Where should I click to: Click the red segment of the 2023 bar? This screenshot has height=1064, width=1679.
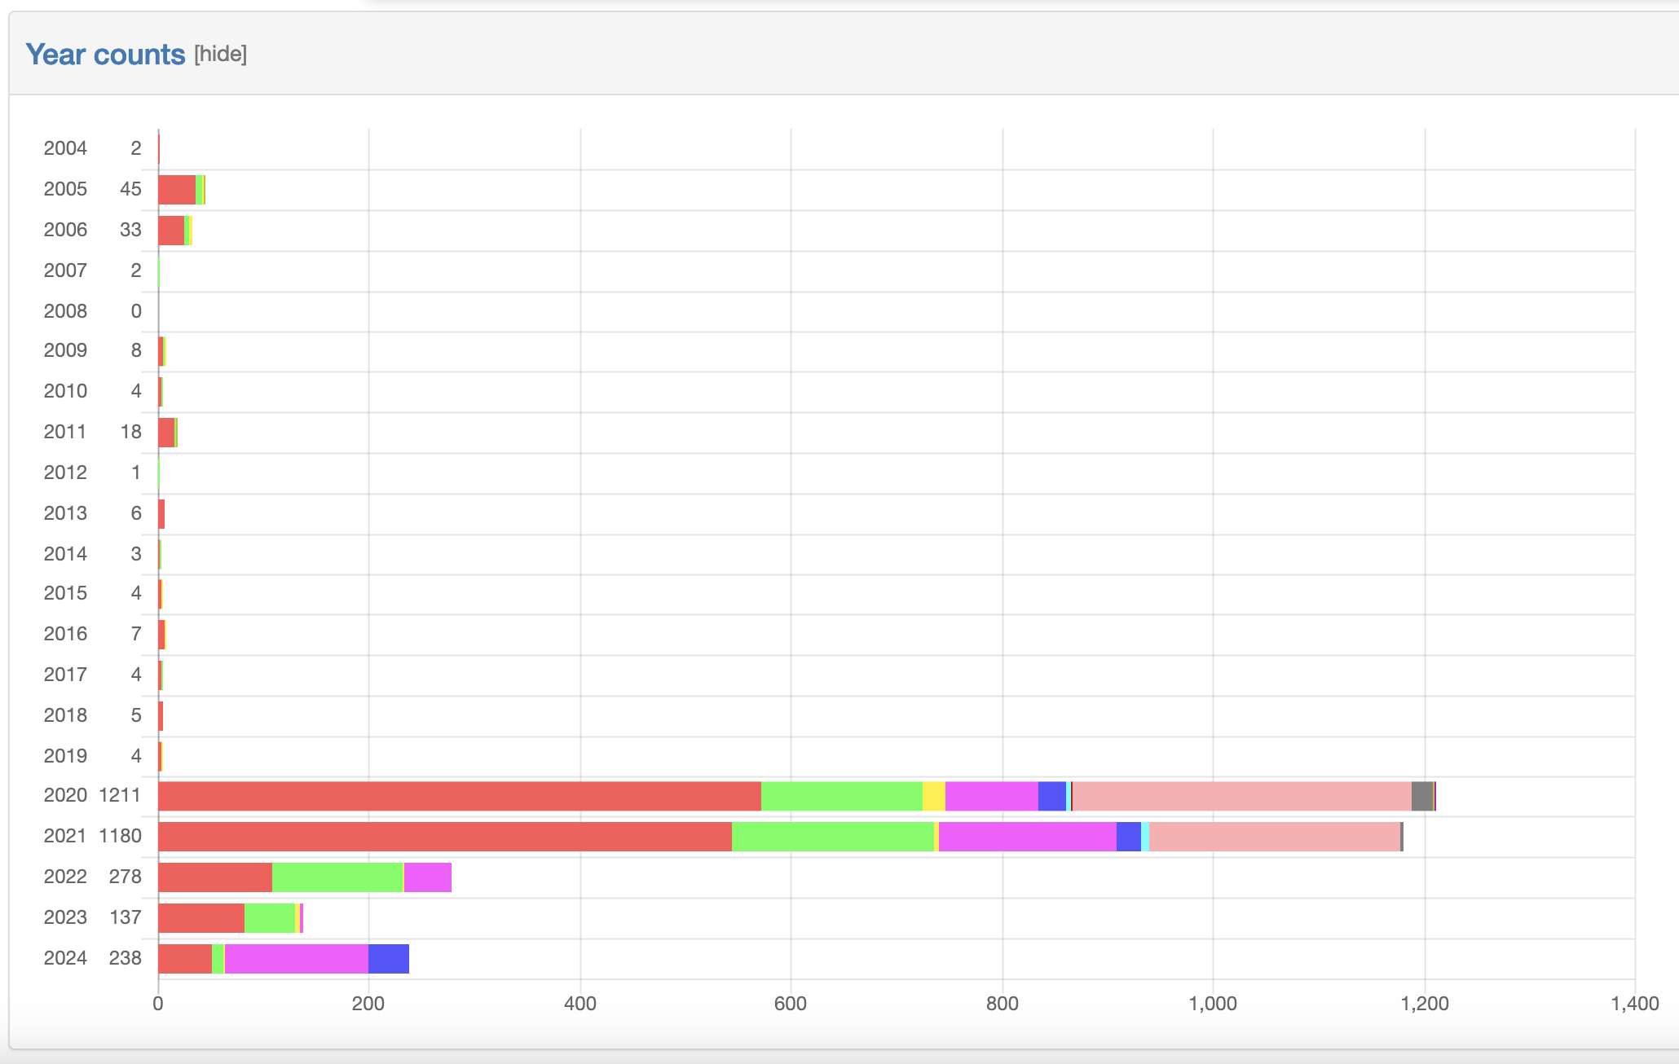(x=201, y=918)
